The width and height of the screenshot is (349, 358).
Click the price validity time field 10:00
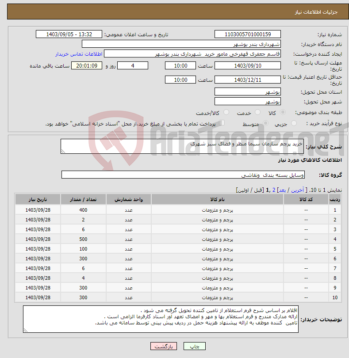(180, 80)
